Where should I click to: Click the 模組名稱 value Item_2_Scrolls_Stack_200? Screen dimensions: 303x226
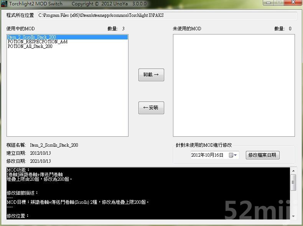pos(54,145)
